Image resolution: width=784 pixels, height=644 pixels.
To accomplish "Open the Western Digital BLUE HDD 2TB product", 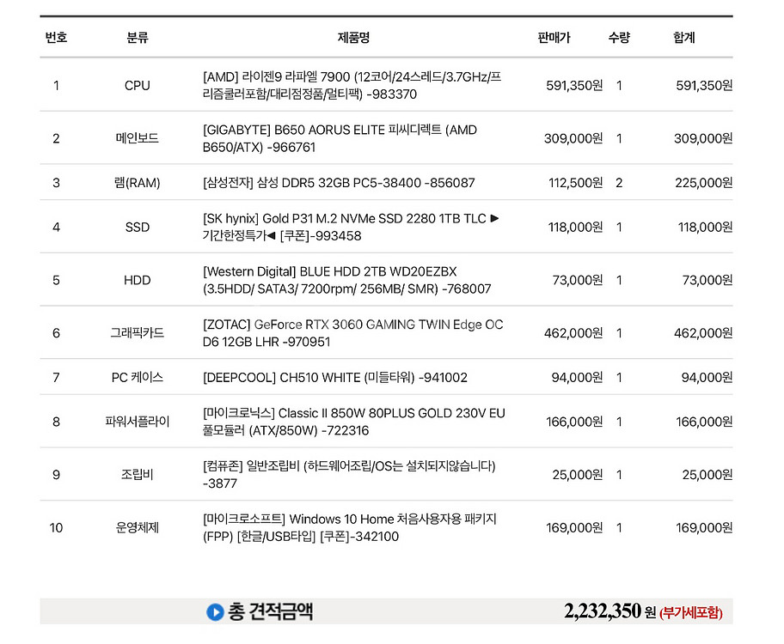I will pyautogui.click(x=347, y=280).
